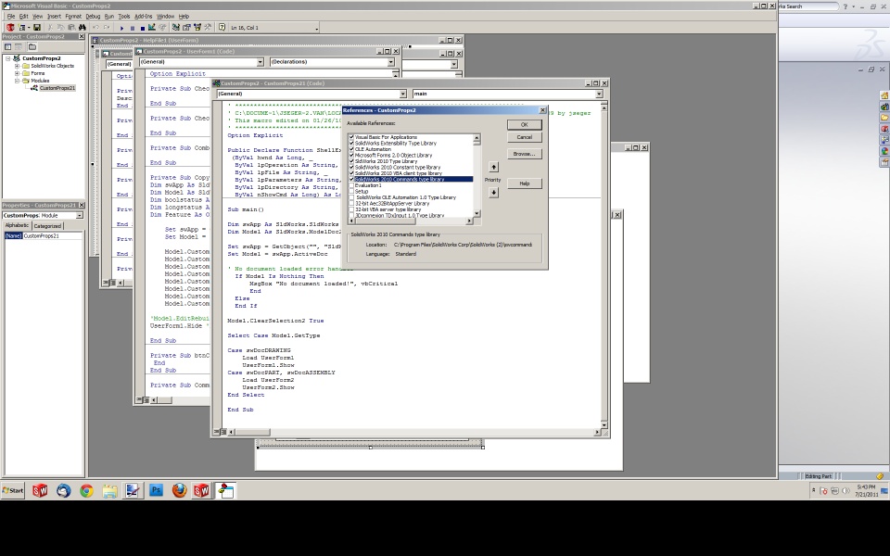
Task: Click the Cut icon in toolbar
Action: pos(50,27)
